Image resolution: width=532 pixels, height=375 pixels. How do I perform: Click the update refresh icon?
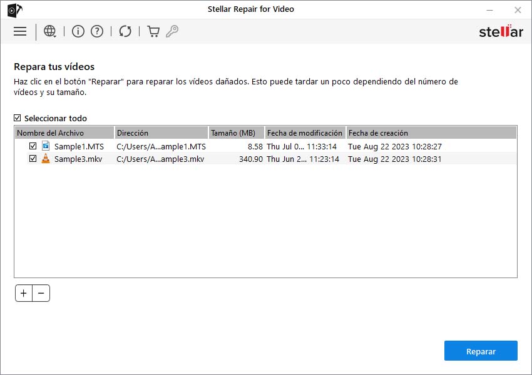coord(125,31)
